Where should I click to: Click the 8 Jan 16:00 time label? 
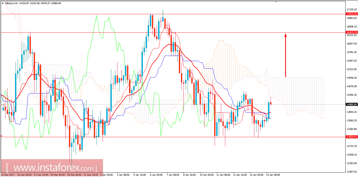click(x=189, y=175)
